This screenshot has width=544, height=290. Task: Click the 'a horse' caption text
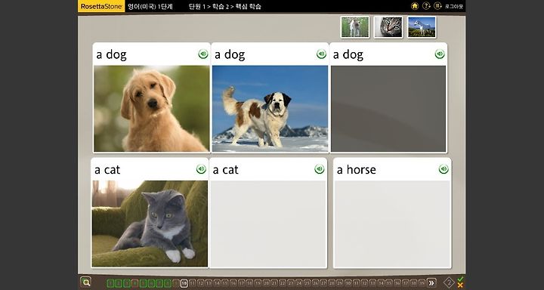point(357,170)
